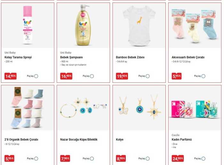This screenshot has height=165, width=224.
Task: Click the Kolay Tarama Spreyi title
Action: [x=18, y=57]
